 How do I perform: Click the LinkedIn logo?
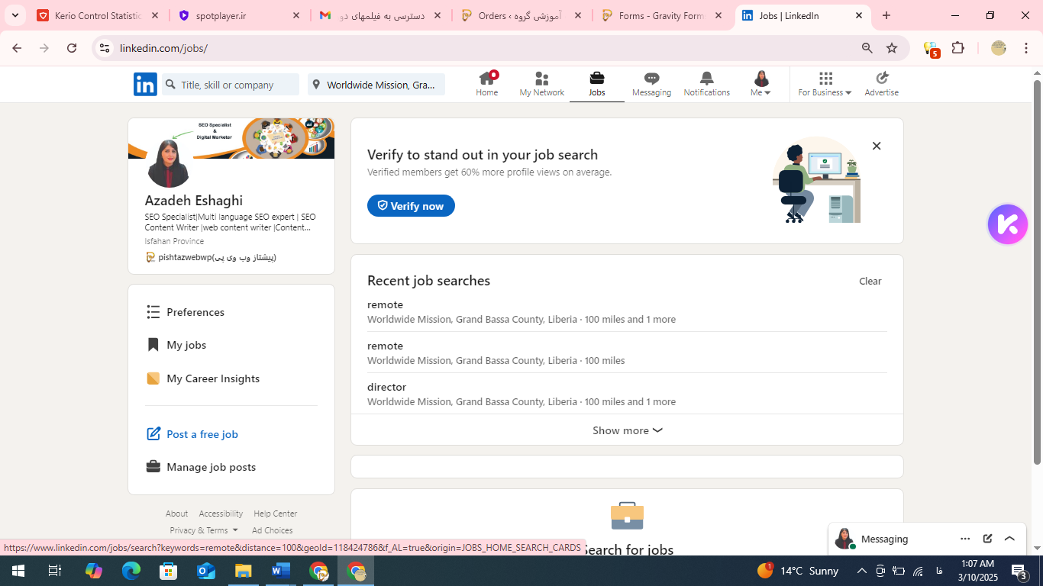[145, 85]
